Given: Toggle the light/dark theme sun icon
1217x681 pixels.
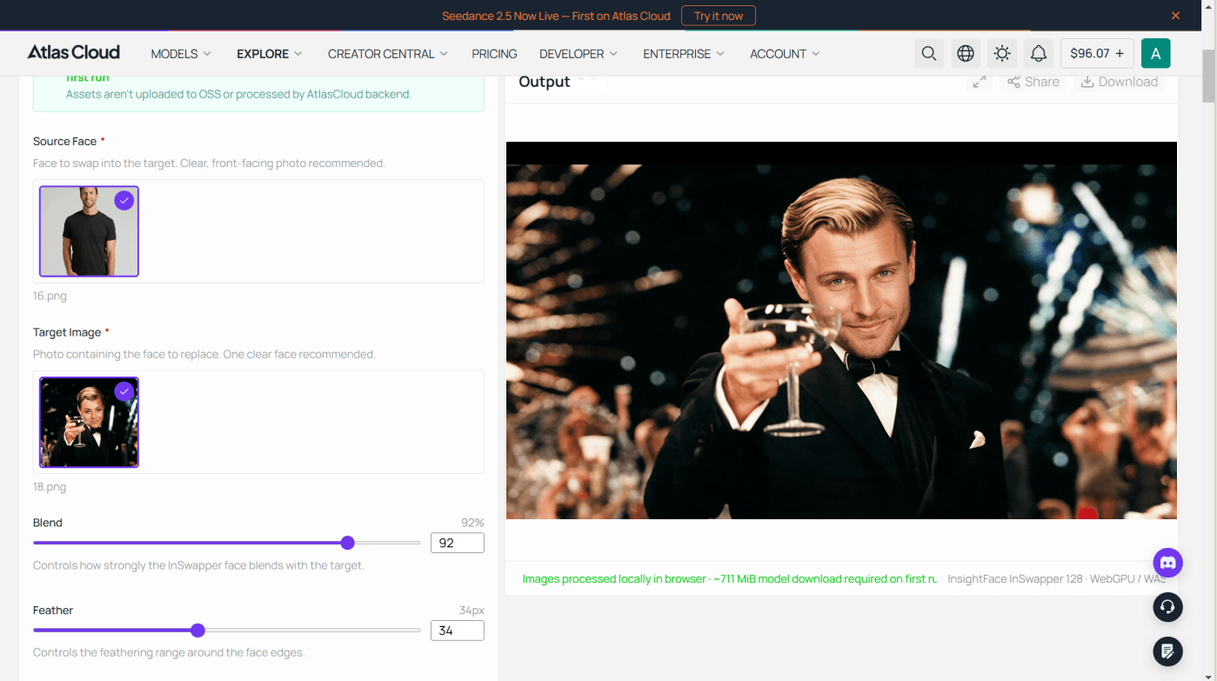Looking at the screenshot, I should (x=1002, y=53).
